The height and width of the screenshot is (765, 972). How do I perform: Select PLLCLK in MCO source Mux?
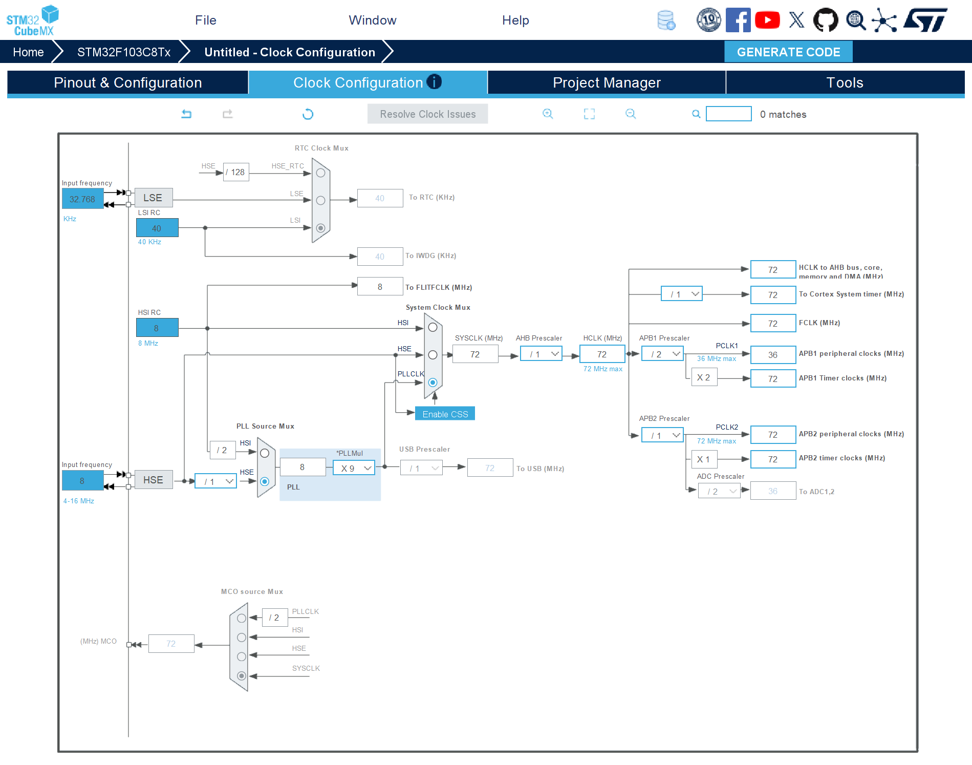pos(242,618)
